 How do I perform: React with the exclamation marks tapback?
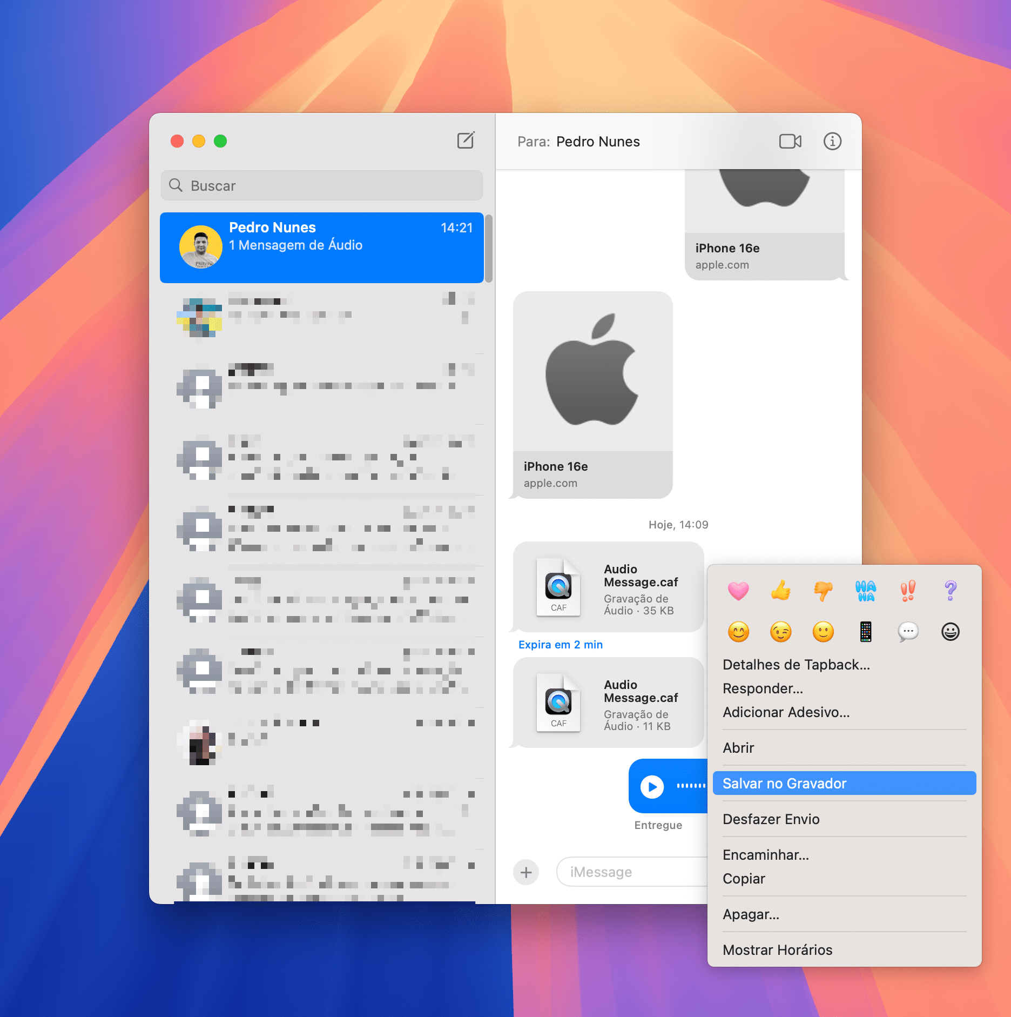pyautogui.click(x=908, y=590)
